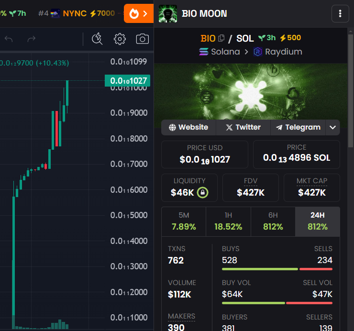The image size is (354, 331).
Task: Click the BUYS 528 count
Action: tap(229, 260)
